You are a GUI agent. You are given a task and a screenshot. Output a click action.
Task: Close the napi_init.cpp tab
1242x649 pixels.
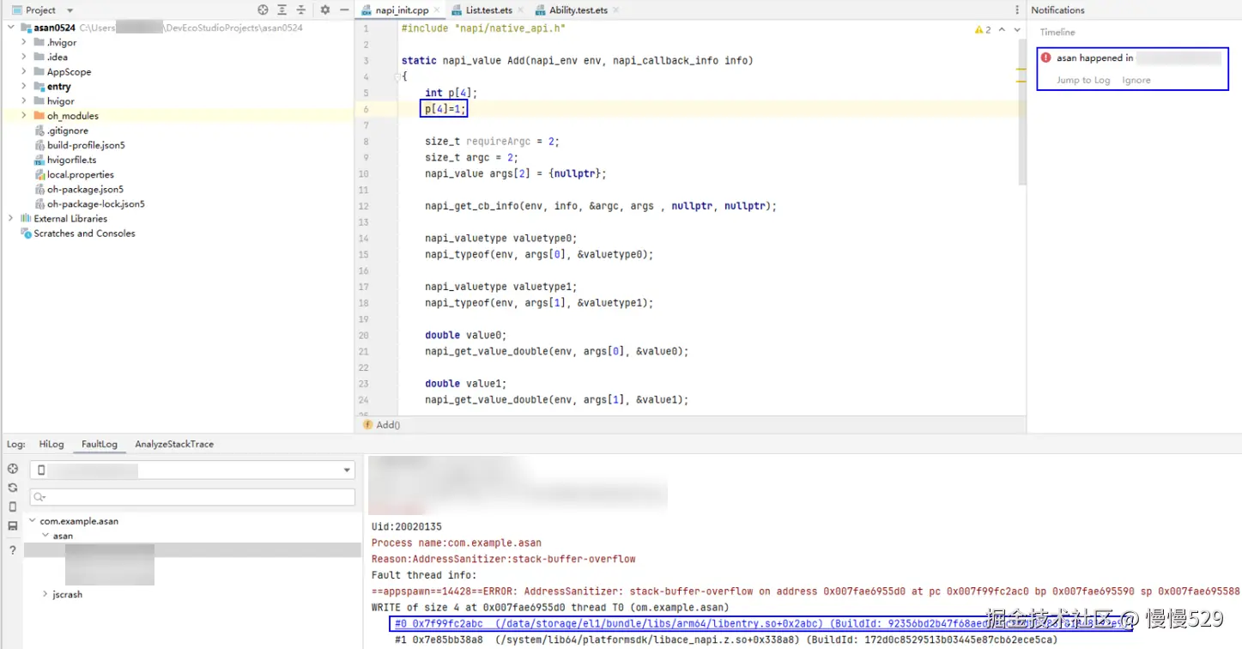(436, 10)
